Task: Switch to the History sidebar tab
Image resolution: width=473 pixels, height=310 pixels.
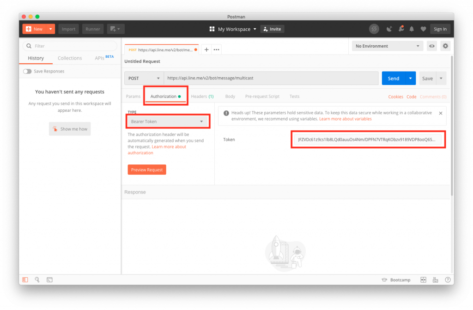Action: [36, 58]
